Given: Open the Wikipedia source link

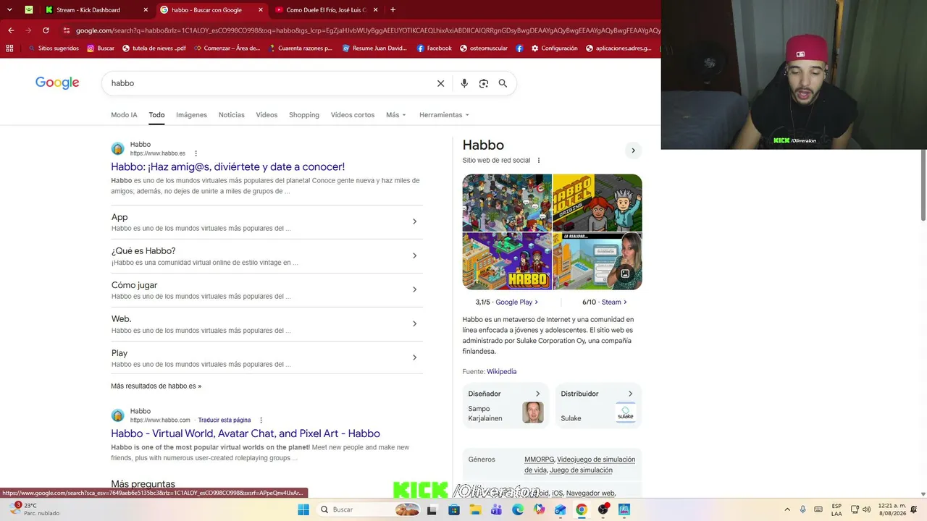Looking at the screenshot, I should click(502, 372).
